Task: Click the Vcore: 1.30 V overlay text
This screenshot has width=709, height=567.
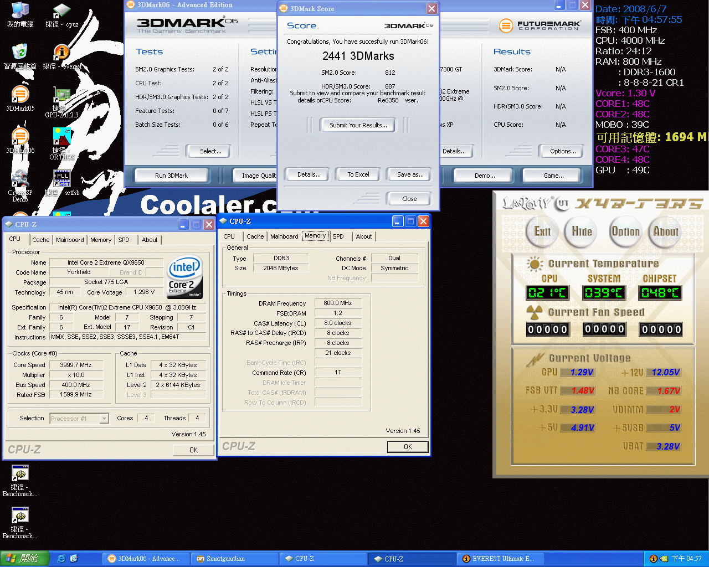Action: [625, 93]
